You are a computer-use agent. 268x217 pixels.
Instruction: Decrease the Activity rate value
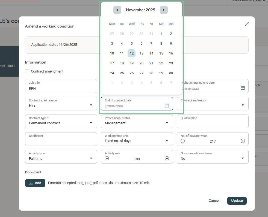pos(107,159)
